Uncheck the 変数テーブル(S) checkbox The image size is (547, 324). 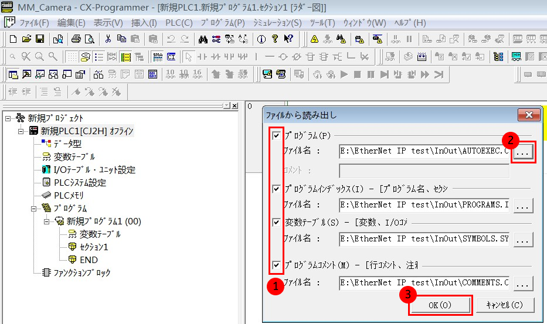coord(276,222)
